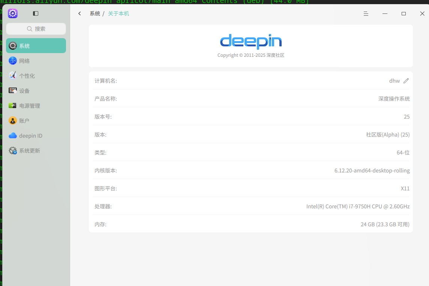Click the deepin logo
Screen dimensions: 429x286
click(251, 41)
